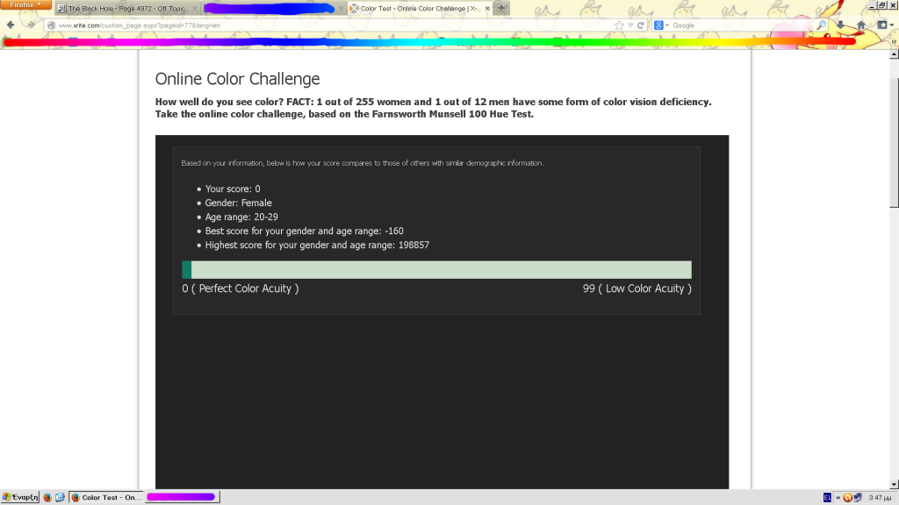Go to the Firefox home page
This screenshot has width=899, height=505.
tap(861, 24)
